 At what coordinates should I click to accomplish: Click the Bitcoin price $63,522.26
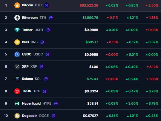coord(89,5)
